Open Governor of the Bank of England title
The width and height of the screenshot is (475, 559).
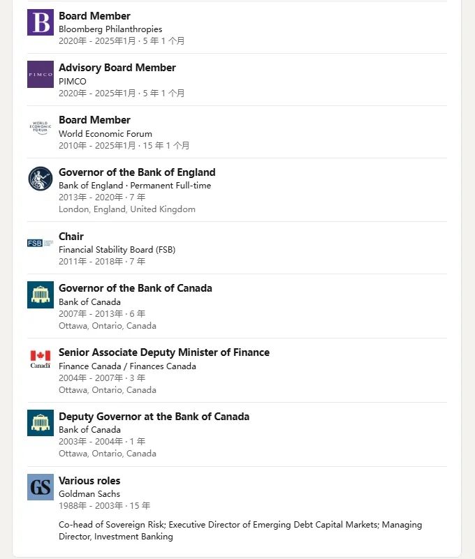coord(137,172)
